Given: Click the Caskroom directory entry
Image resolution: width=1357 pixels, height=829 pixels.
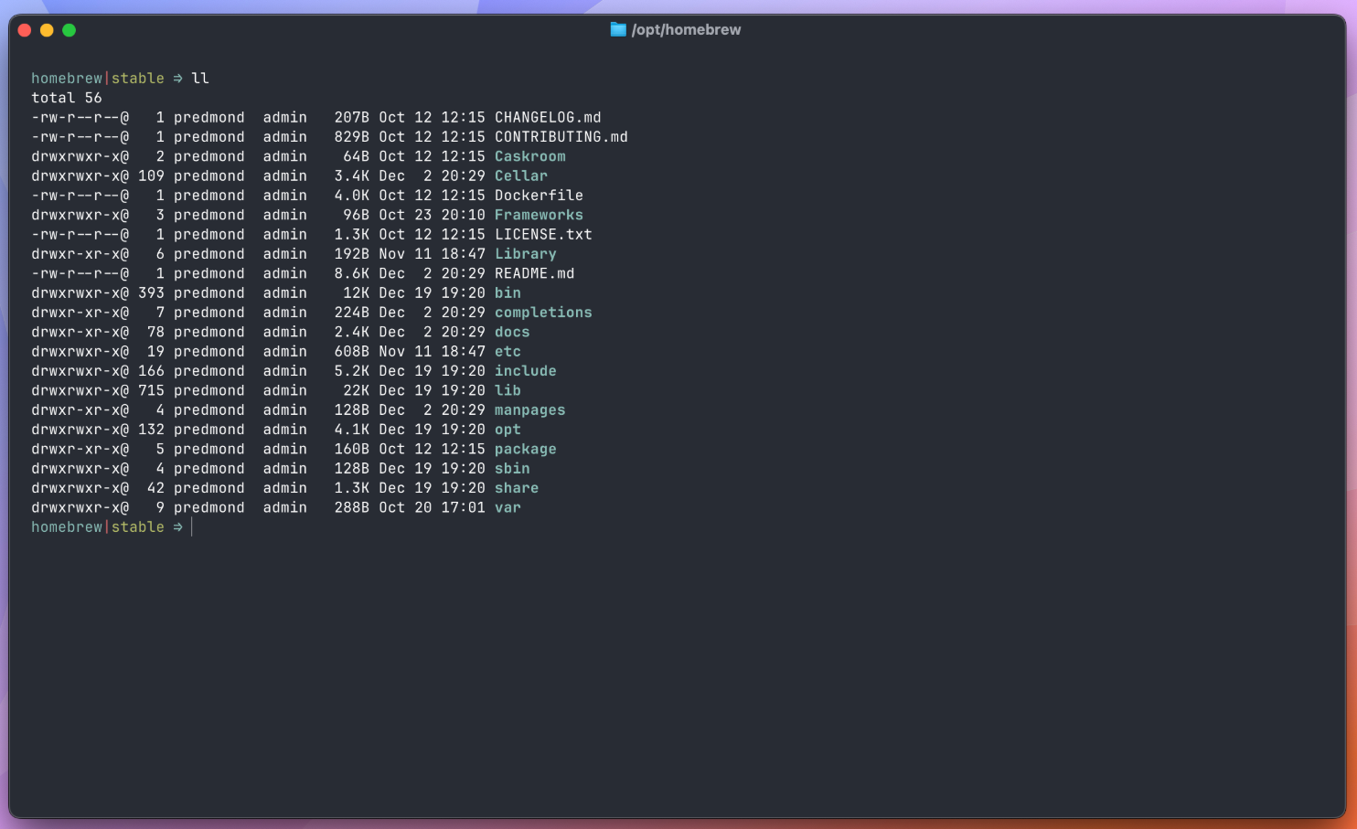Looking at the screenshot, I should pyautogui.click(x=529, y=156).
